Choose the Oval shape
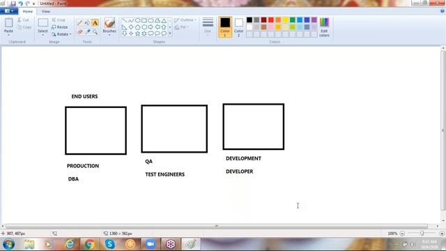The height and width of the screenshot is (251, 446). [x=137, y=20]
